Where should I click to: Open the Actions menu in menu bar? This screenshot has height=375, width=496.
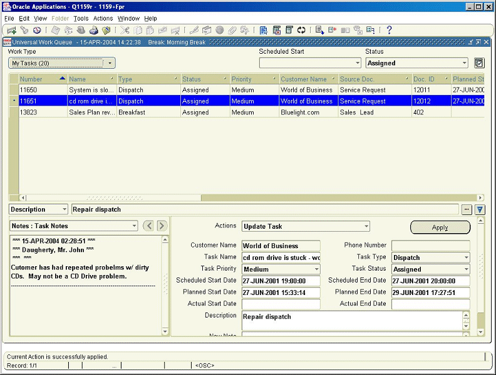(103, 19)
